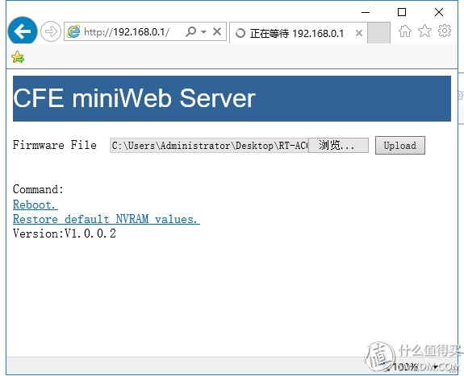Open the Tools gear menu

point(445,31)
